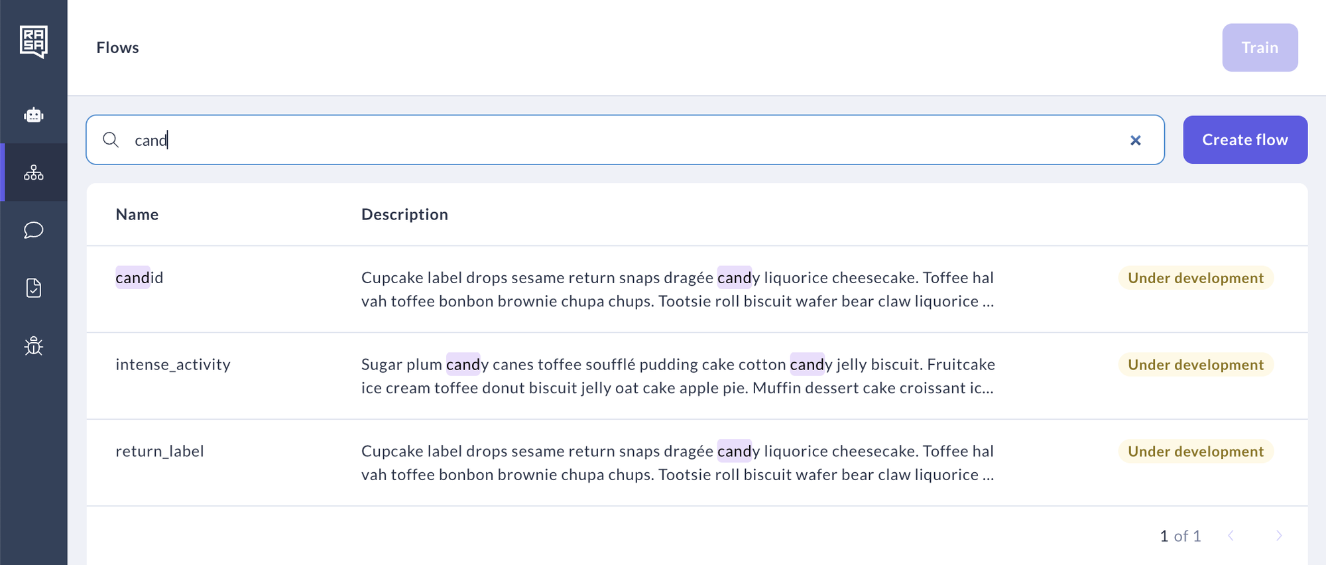Open the candid flow
The image size is (1326, 565).
coord(139,278)
